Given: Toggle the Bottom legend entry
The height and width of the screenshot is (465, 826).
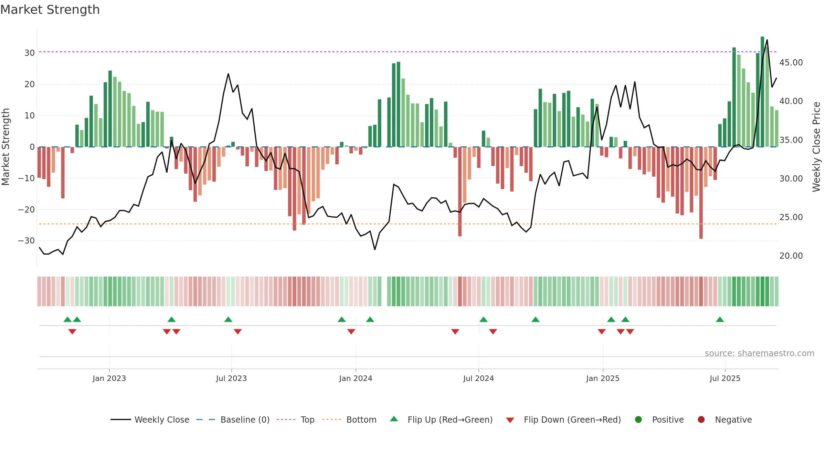Looking at the screenshot, I should click(x=349, y=420).
